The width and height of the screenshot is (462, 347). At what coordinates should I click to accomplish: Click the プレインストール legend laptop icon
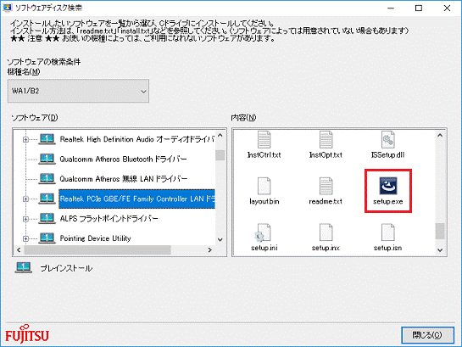tap(23, 268)
